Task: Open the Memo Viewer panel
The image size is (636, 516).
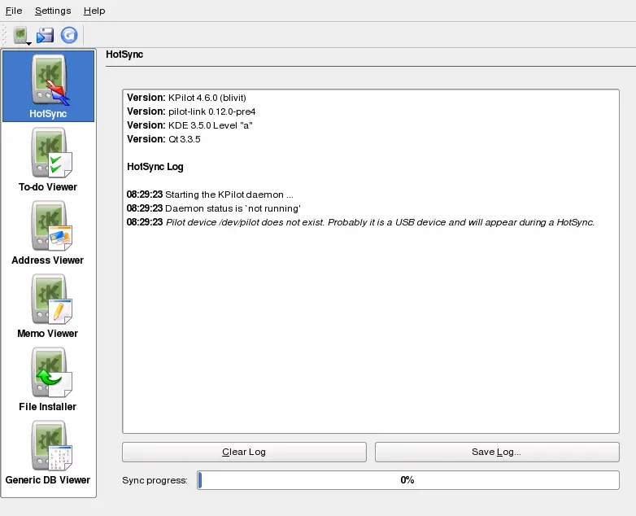Action: tap(48, 306)
